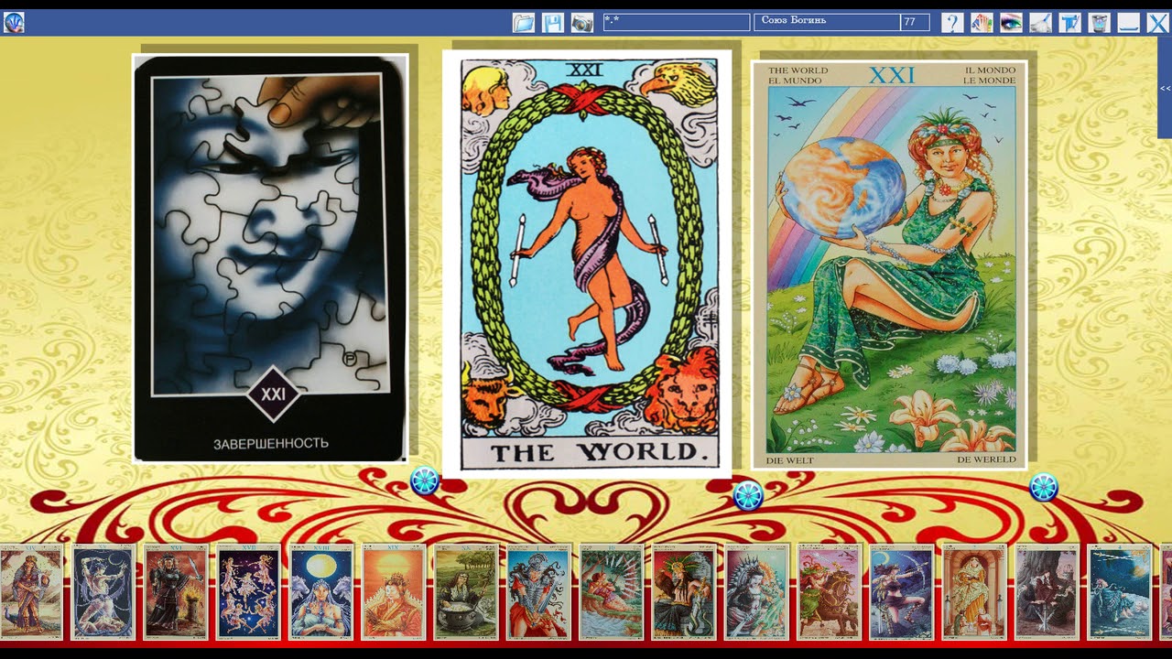Select the Rider-Waite 'The World' card
Screen dimensions: 1172x659
click(587, 265)
